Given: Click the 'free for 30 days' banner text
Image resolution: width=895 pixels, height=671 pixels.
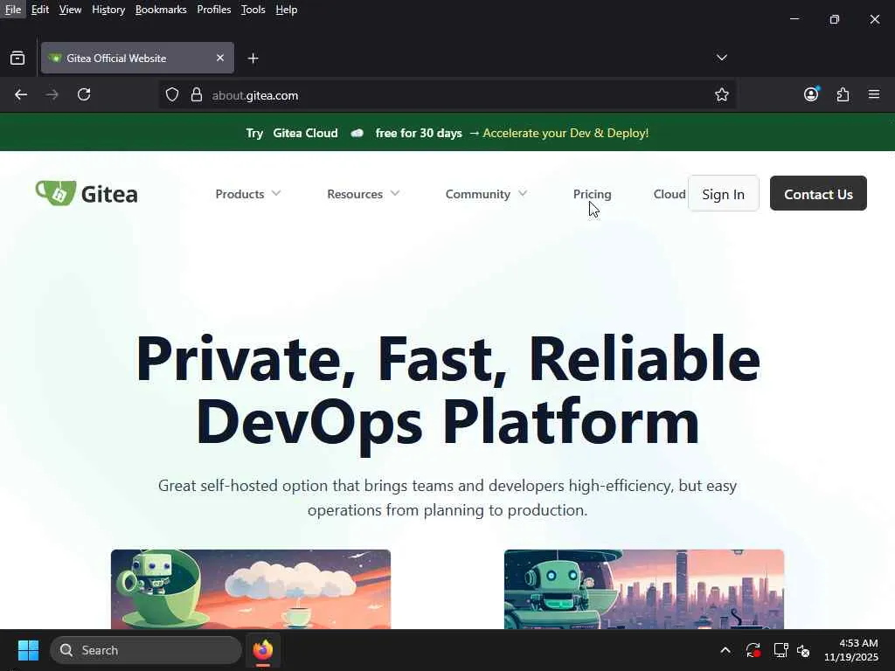Looking at the screenshot, I should pos(419,133).
